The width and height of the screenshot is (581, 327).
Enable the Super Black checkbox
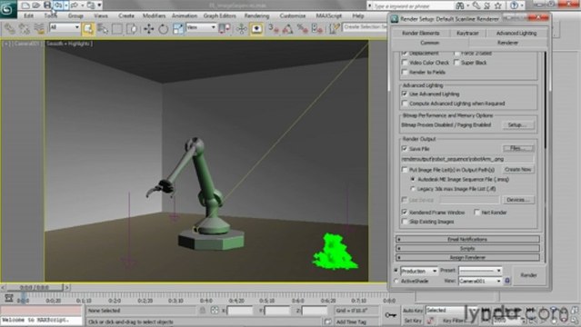coord(456,63)
